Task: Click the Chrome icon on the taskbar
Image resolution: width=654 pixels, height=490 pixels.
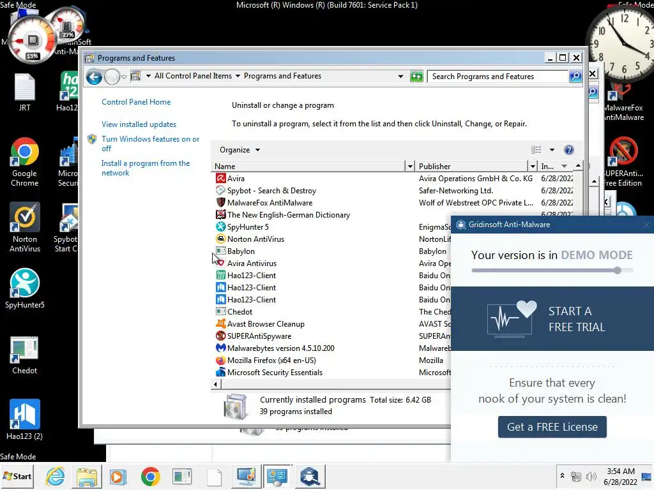Action: point(150,476)
